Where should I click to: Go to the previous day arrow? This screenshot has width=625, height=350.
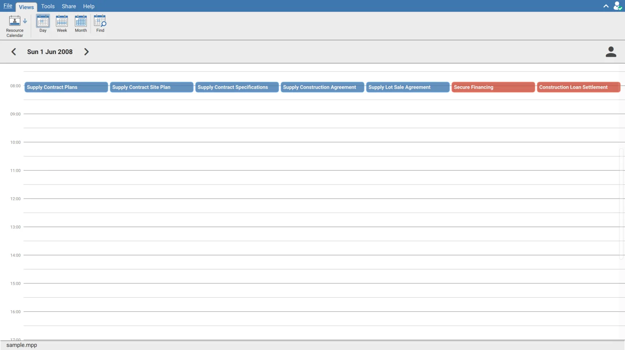pos(14,52)
